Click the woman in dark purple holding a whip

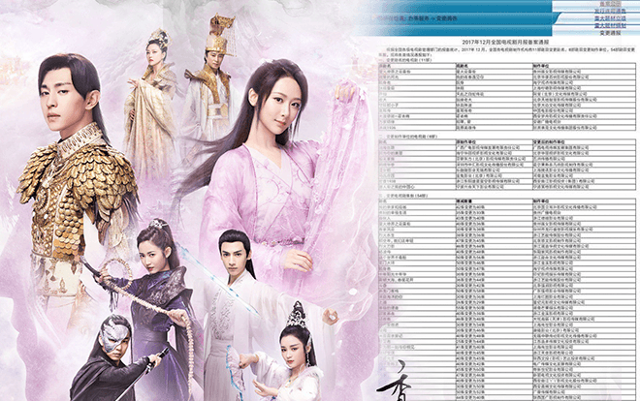[155, 291]
